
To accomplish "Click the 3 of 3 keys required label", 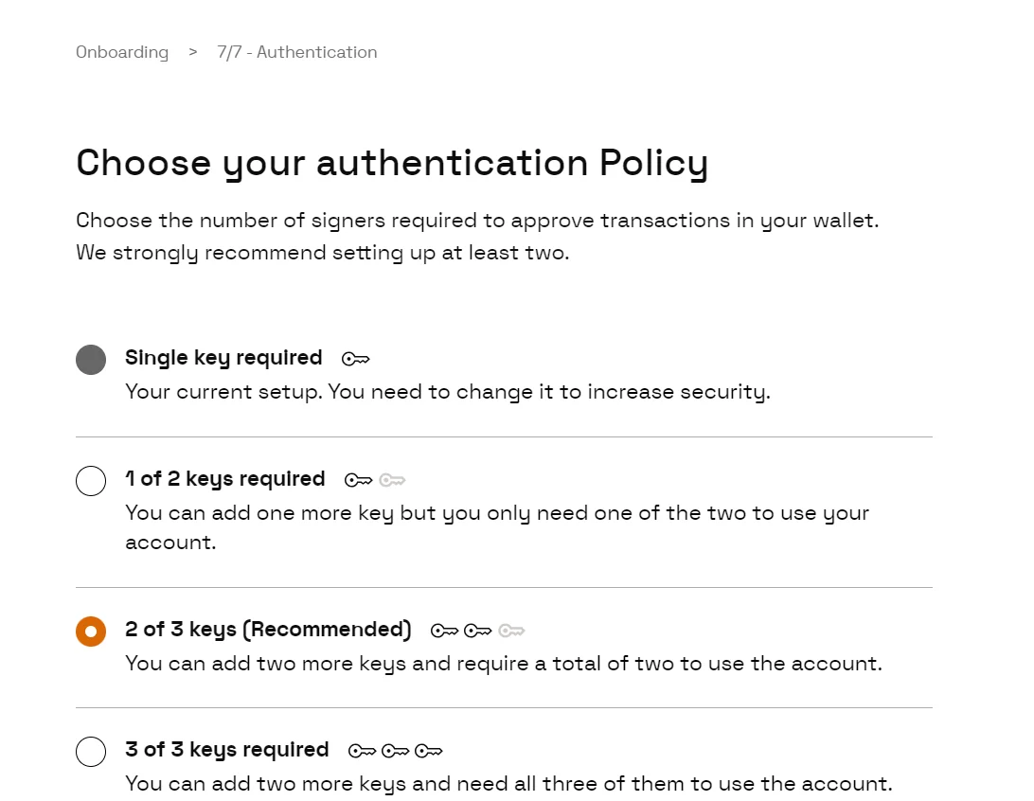I will coord(227,750).
